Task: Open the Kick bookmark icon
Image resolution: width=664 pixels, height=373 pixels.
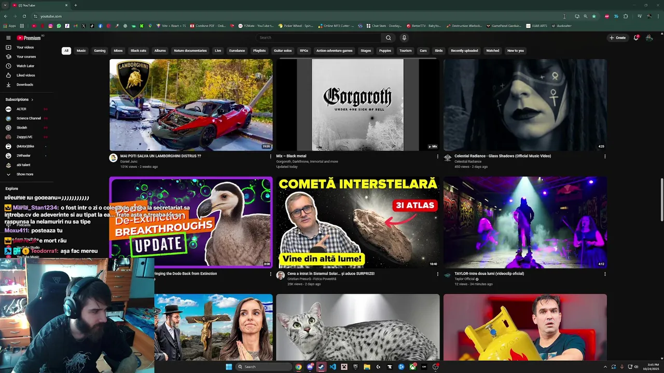Action: [x=142, y=26]
